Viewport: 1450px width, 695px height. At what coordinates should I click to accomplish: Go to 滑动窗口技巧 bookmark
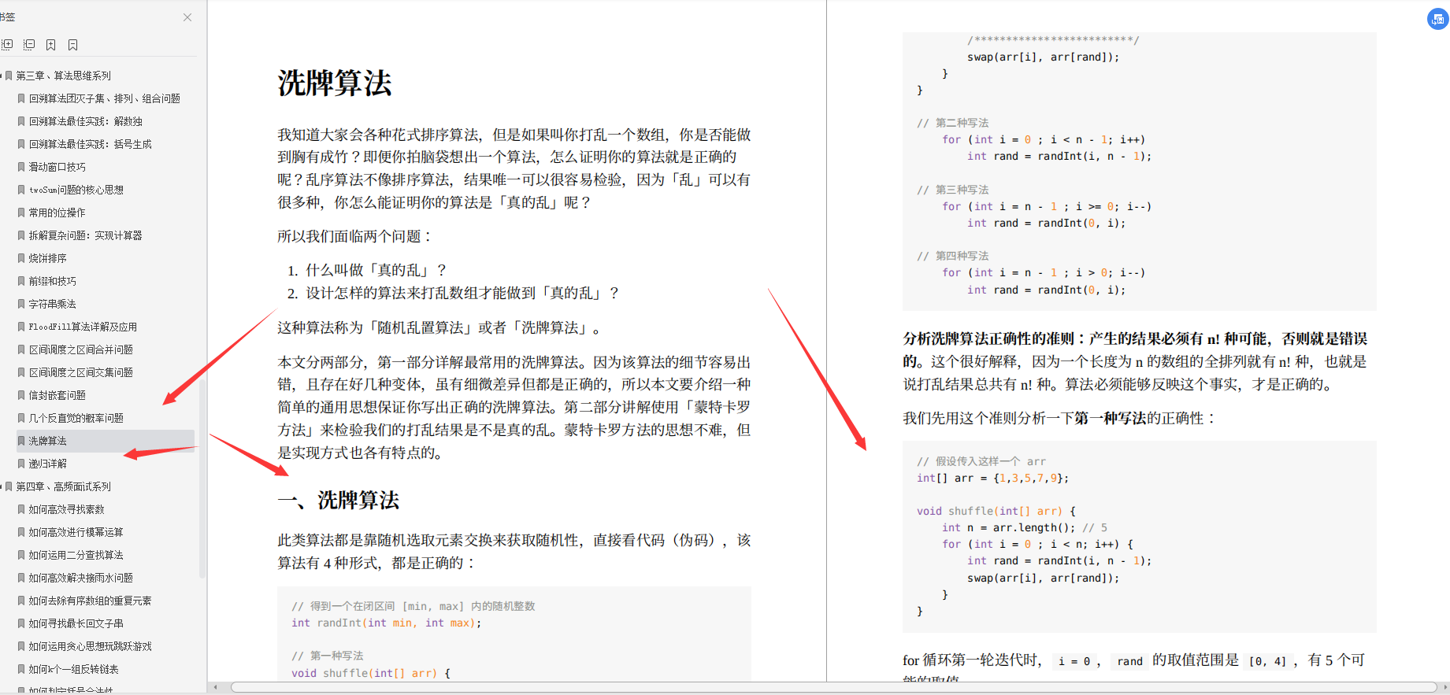(x=57, y=167)
